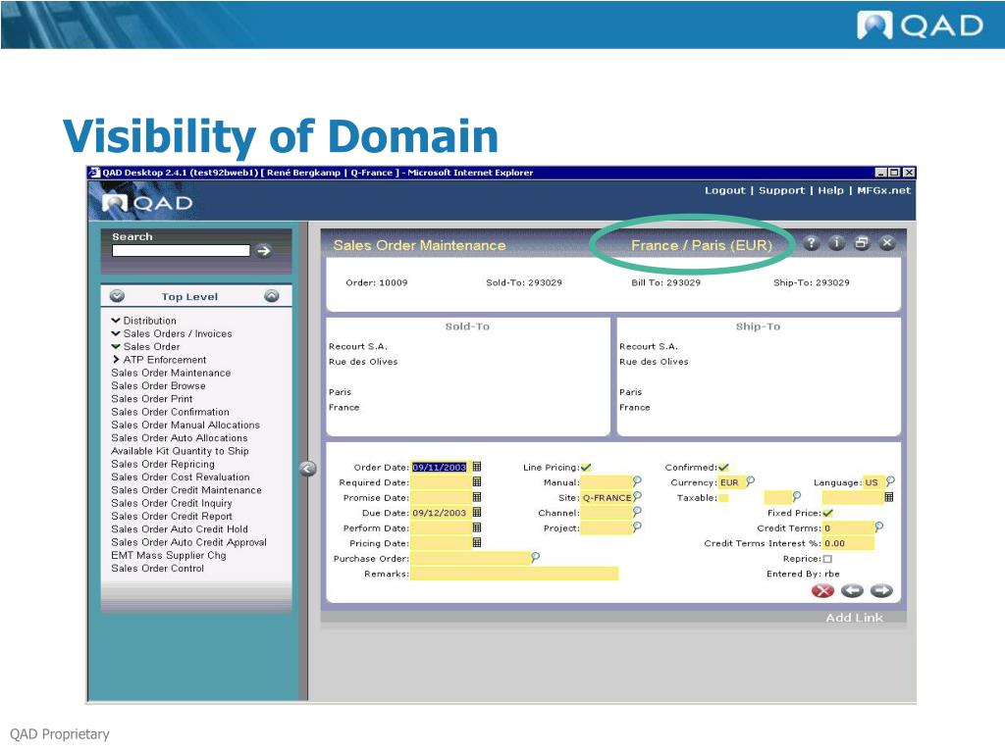Click the Site field containing Q-FRANCE
The height and width of the screenshot is (753, 1005).
pos(607,497)
